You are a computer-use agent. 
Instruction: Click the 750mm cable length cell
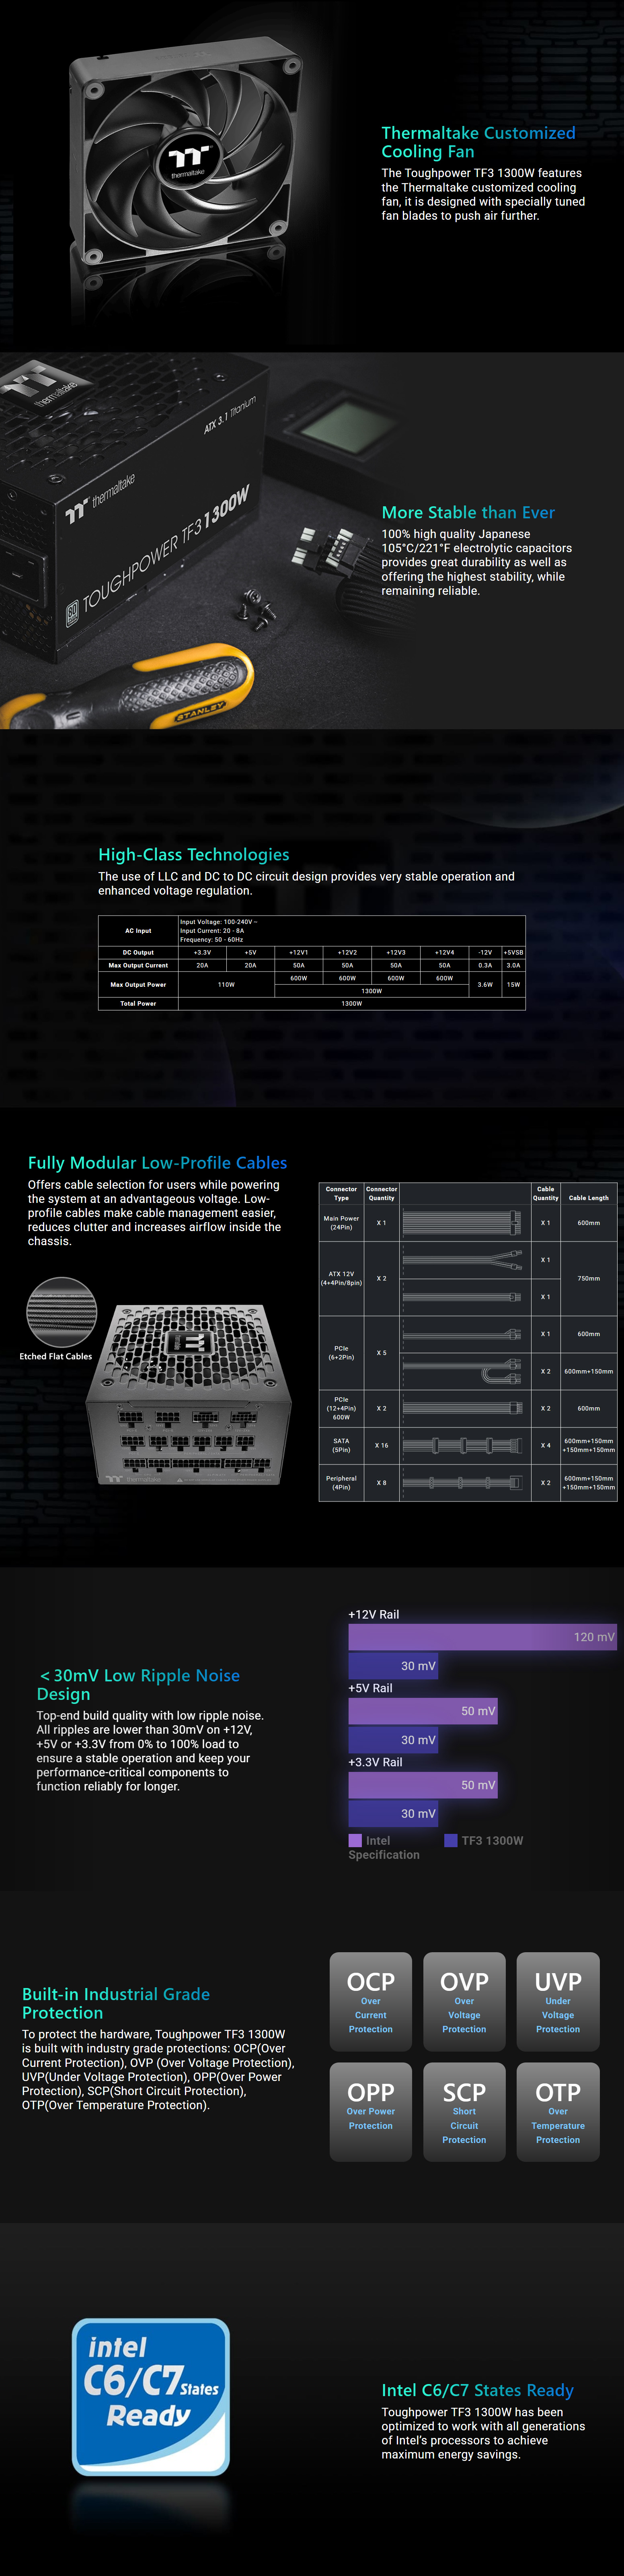pos(589,1279)
